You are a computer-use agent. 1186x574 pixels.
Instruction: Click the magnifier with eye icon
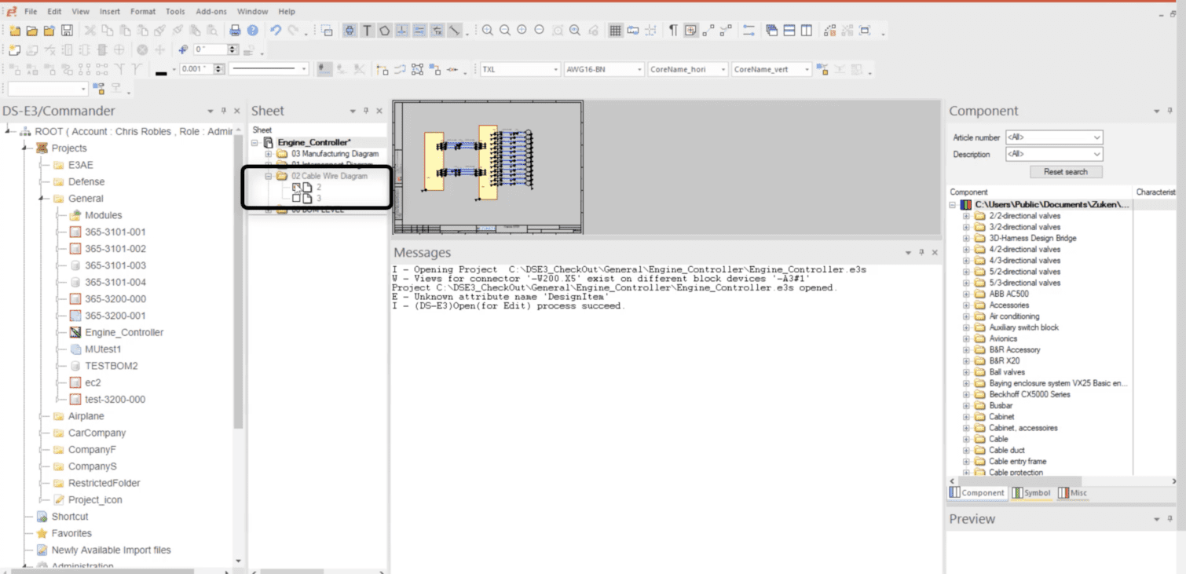click(x=575, y=31)
